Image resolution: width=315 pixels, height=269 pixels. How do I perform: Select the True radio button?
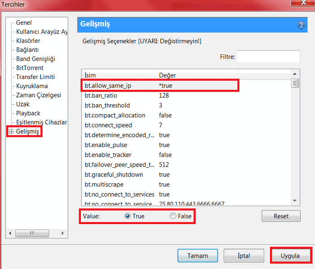point(127,216)
